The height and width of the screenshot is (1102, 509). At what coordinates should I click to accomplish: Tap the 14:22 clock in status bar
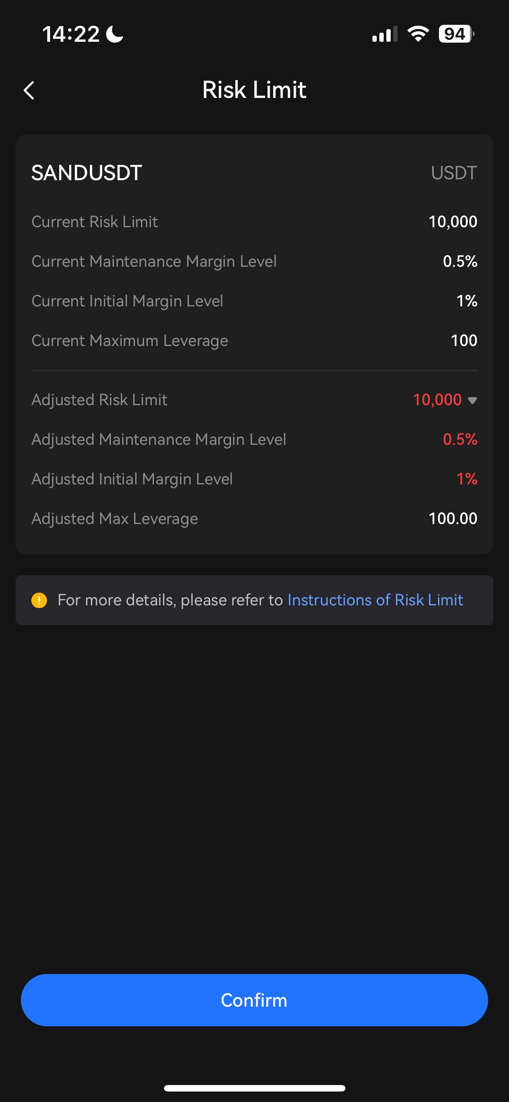click(71, 34)
